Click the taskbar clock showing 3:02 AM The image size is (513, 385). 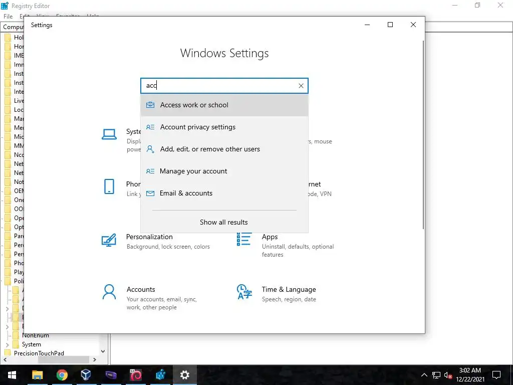[x=470, y=375]
